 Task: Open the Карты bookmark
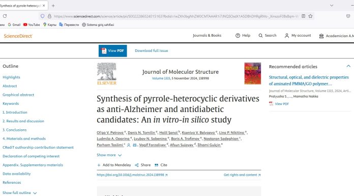[x=50, y=24]
